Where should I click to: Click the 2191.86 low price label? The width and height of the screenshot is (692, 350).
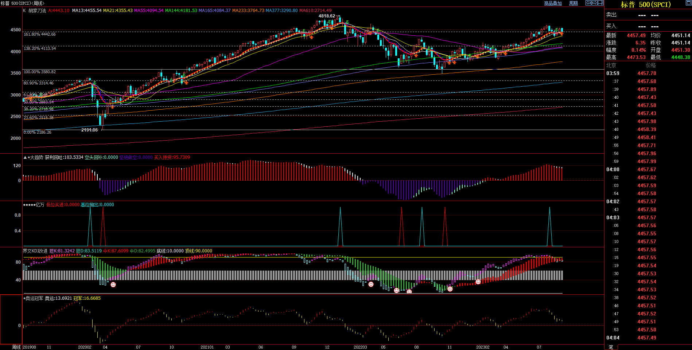click(x=89, y=130)
